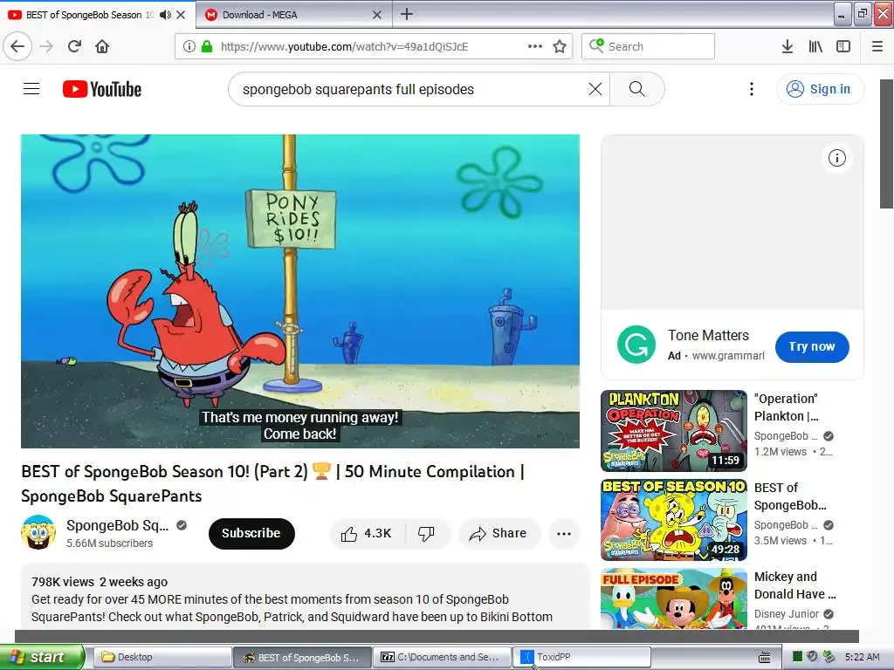Open the Firefox home page icon
Image resolution: width=894 pixels, height=670 pixels.
[102, 46]
